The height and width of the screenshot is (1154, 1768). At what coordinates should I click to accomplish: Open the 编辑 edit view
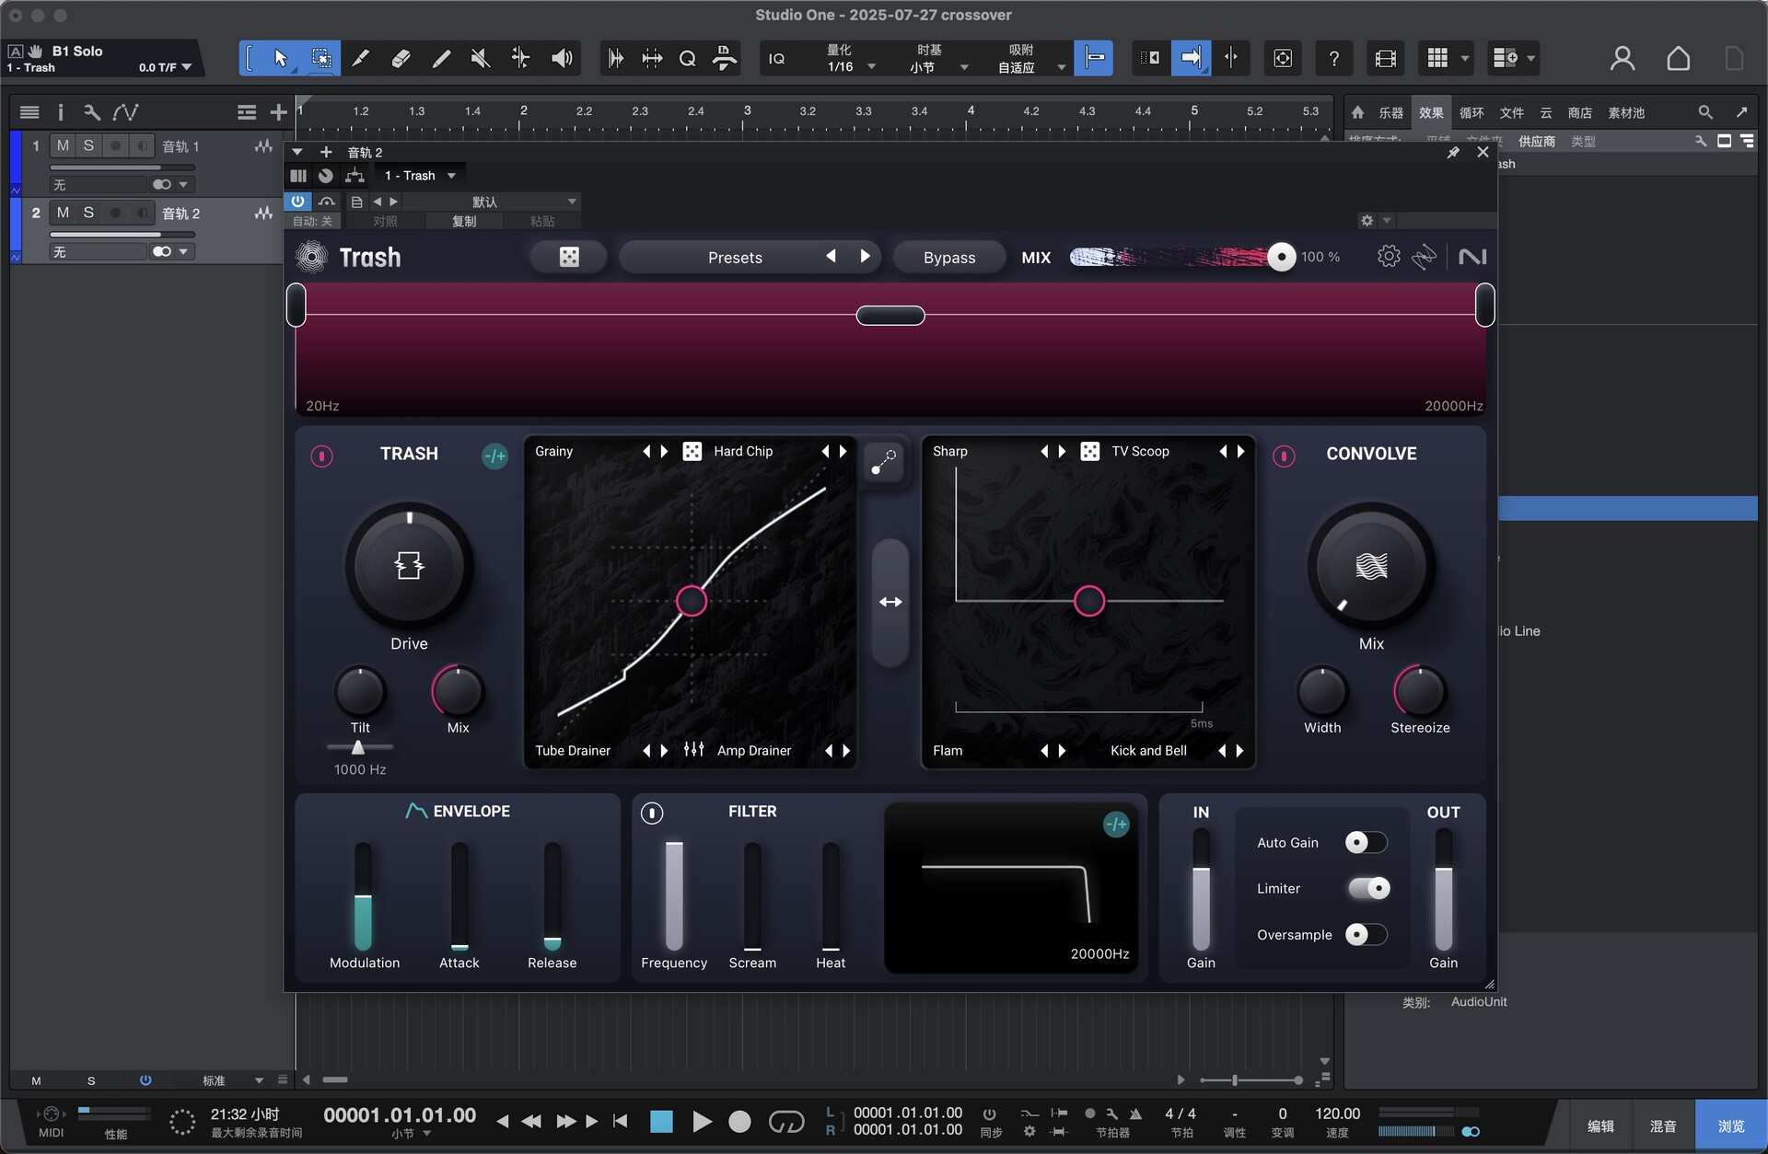pyautogui.click(x=1600, y=1125)
